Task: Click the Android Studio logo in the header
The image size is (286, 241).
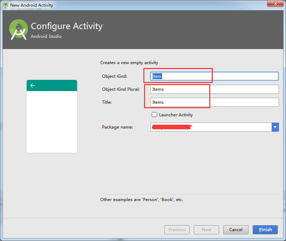Action: point(18,29)
